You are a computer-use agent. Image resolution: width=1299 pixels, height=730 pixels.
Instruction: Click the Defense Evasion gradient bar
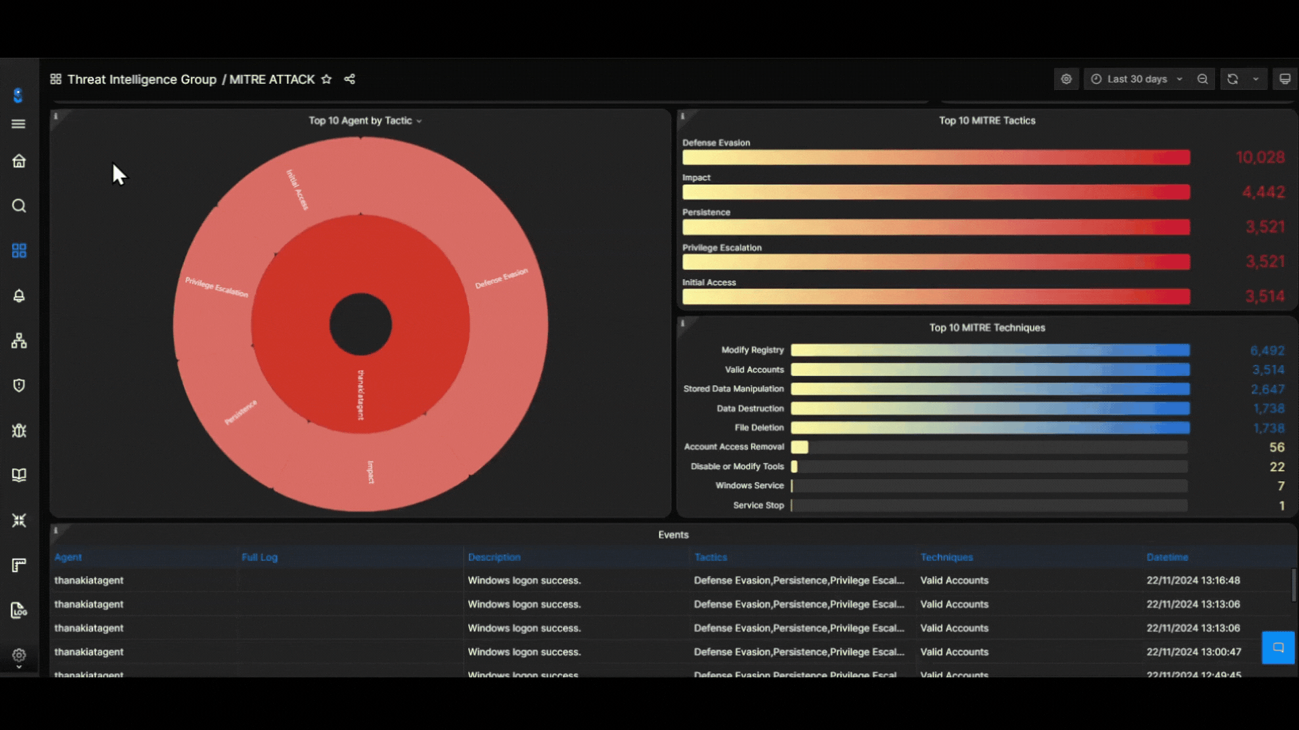(x=936, y=157)
